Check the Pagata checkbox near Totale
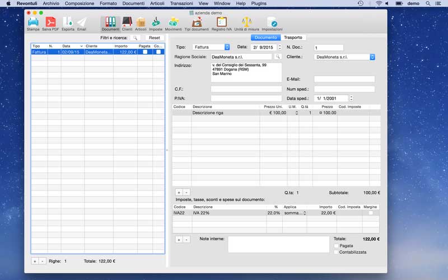 [x=336, y=246]
